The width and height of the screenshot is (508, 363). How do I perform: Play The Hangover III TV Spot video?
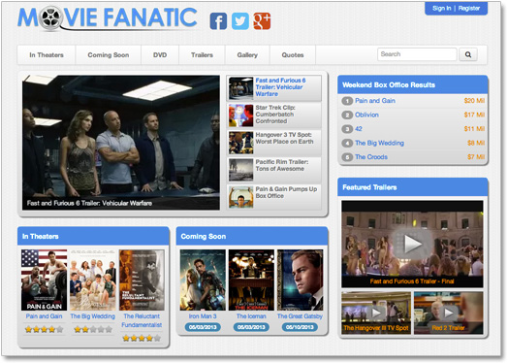tap(376, 313)
